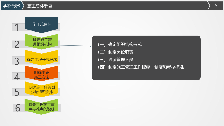
Task: Click step number 1 on the grey bar
Action: pos(17,27)
